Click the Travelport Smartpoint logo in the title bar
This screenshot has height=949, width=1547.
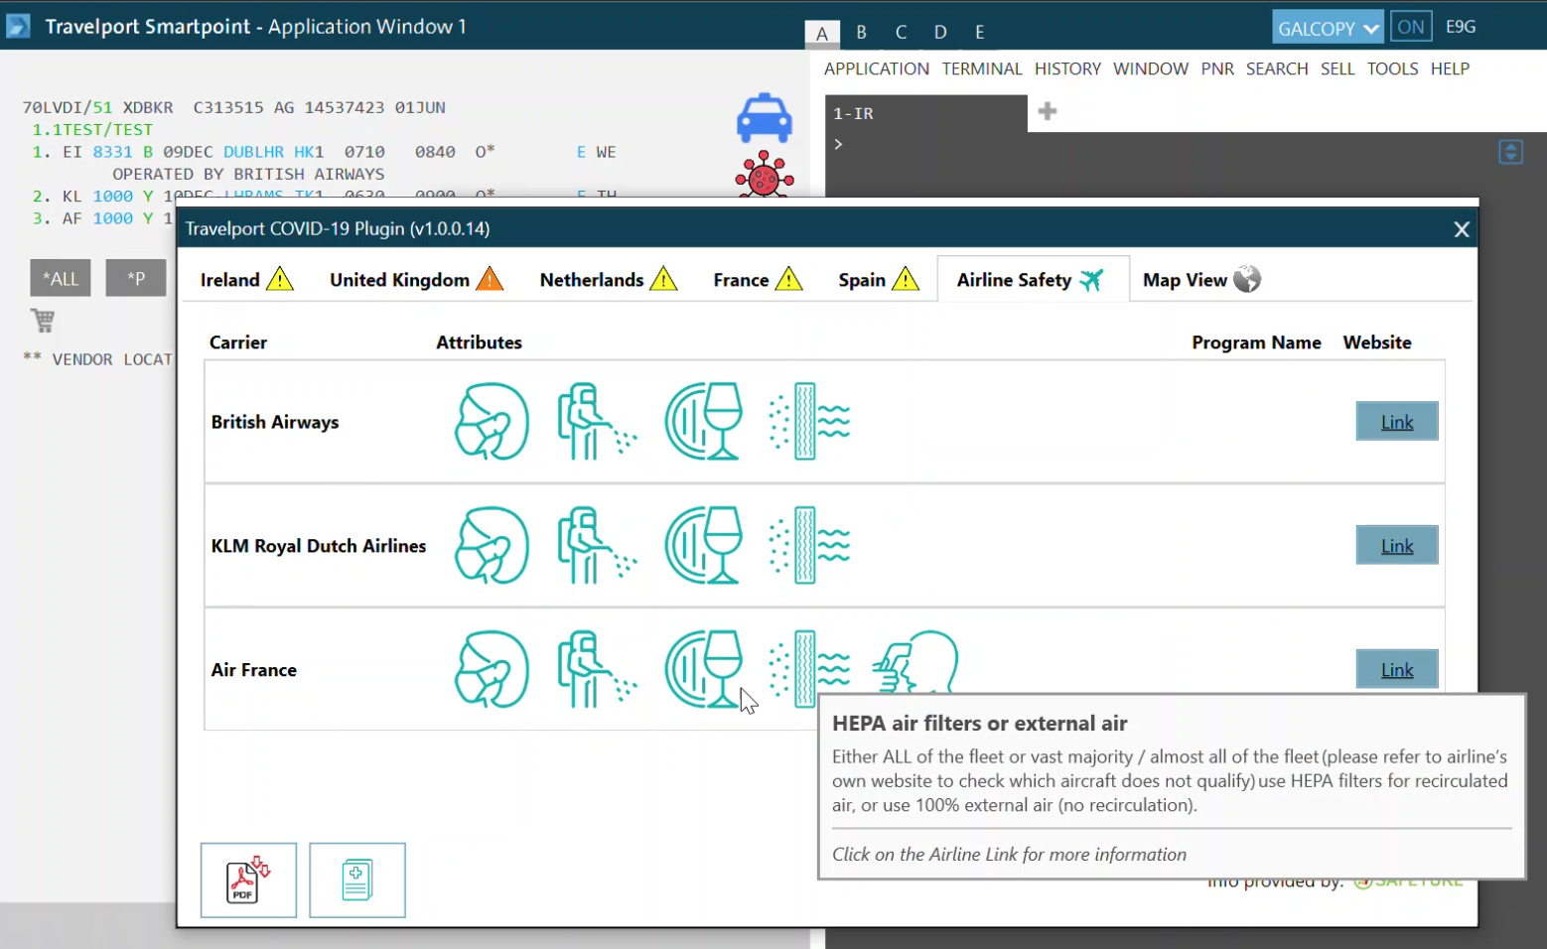point(18,26)
